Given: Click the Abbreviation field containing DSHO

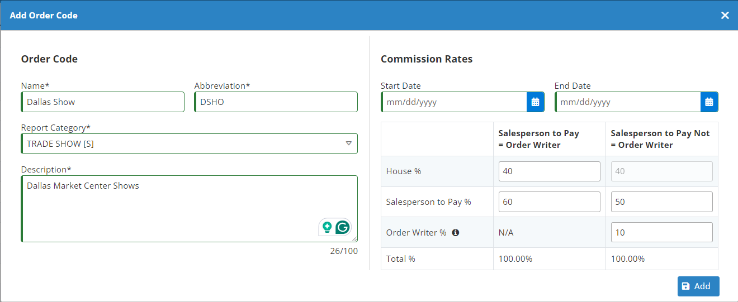Looking at the screenshot, I should tap(276, 102).
